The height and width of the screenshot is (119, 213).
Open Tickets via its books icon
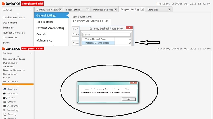point(5,97)
